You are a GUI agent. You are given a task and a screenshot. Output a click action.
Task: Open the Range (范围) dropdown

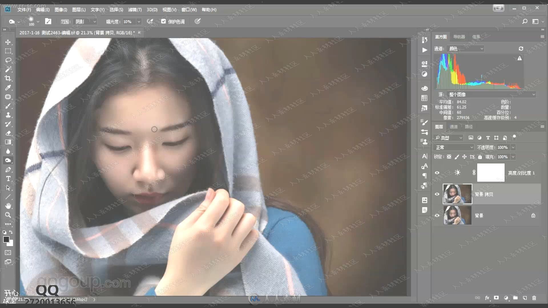point(85,22)
